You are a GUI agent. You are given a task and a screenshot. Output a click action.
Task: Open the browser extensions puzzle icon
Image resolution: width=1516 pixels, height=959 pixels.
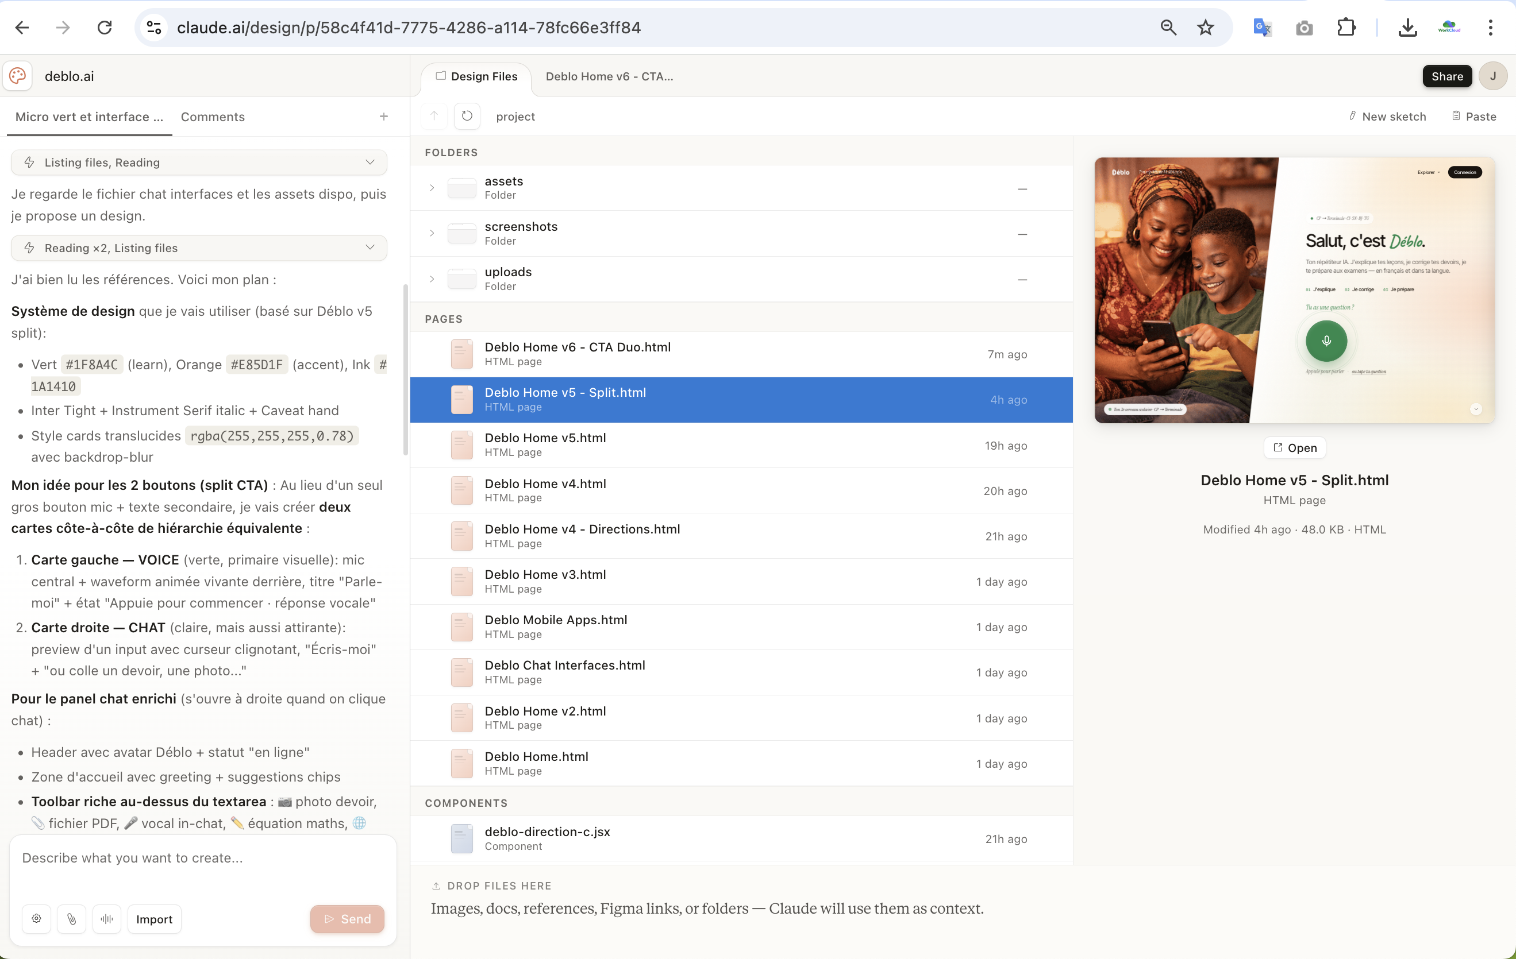[1346, 28]
